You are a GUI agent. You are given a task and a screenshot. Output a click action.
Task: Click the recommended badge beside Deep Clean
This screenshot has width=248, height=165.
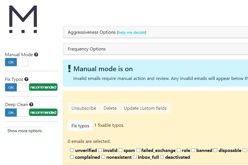point(43,113)
